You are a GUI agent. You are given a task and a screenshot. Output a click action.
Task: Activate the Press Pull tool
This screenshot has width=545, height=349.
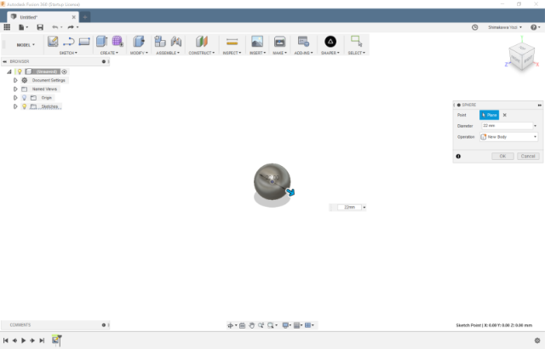pyautogui.click(x=139, y=42)
